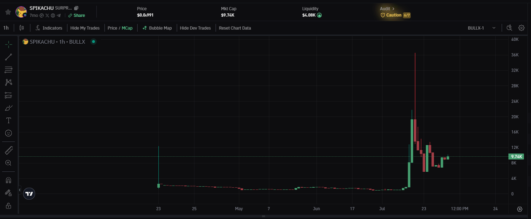The width and height of the screenshot is (531, 219).
Task: Select the brush drawing tool
Action: tap(8, 108)
